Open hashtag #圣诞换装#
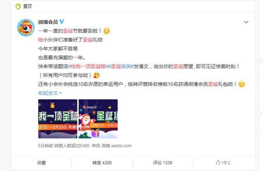This screenshot has height=171, width=263. point(120,67)
